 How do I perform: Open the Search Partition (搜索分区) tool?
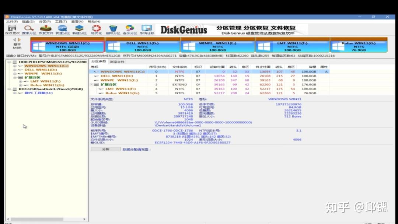29,30
